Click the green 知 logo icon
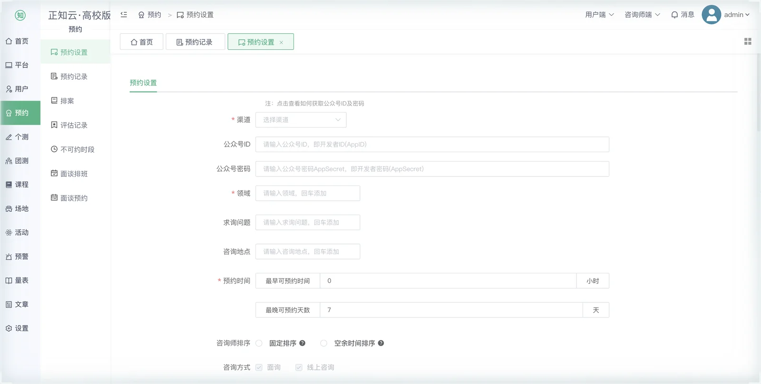This screenshot has width=761, height=384. [20, 15]
